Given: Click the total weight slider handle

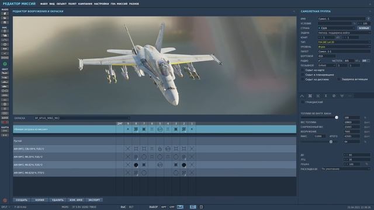Looking at the screenshot, I should point(331,142).
